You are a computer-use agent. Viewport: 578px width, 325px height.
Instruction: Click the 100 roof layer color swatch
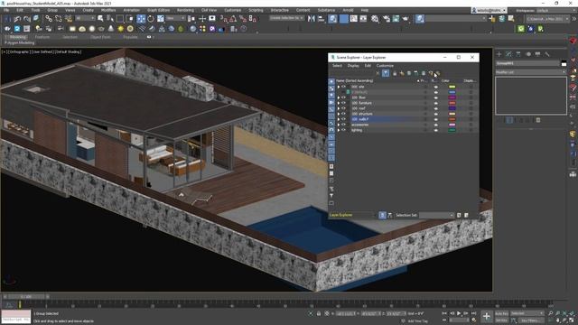tap(452, 108)
